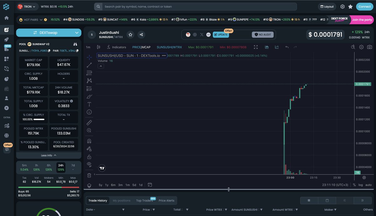The height and width of the screenshot is (216, 376).
Task: Switch to the Price Alerts tab
Action: pyautogui.click(x=166, y=201)
